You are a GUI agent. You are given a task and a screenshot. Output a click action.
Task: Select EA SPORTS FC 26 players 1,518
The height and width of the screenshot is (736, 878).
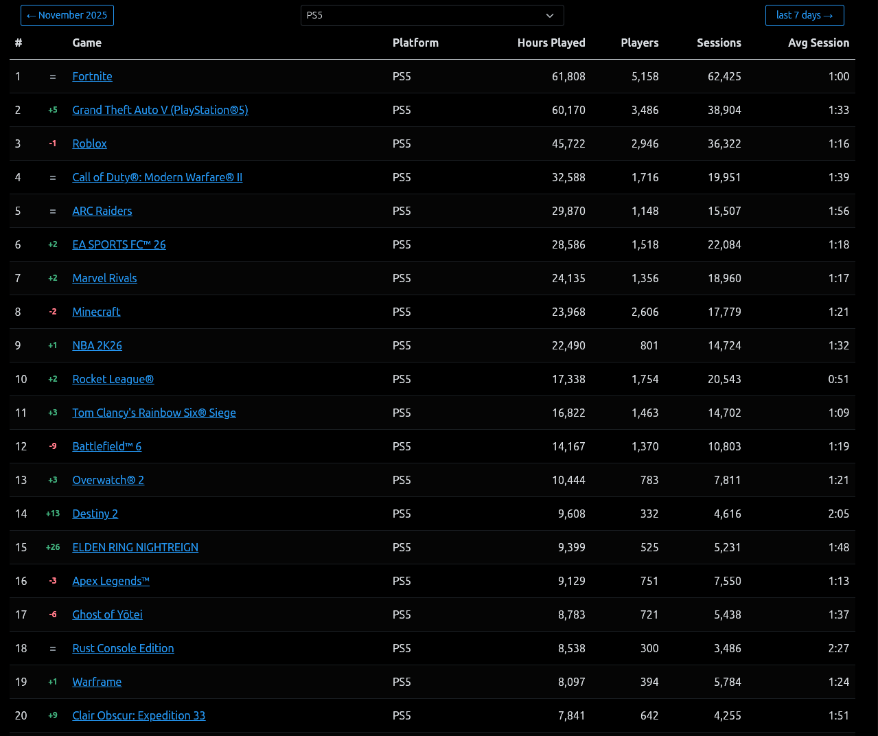coord(645,244)
